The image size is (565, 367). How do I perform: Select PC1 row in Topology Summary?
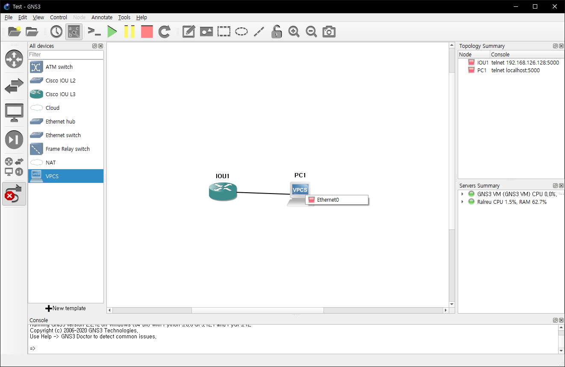pyautogui.click(x=511, y=70)
